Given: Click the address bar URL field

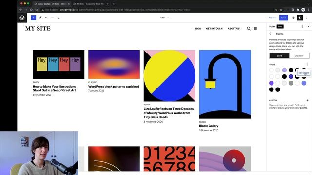Looking at the screenshot, I should tap(157, 10).
